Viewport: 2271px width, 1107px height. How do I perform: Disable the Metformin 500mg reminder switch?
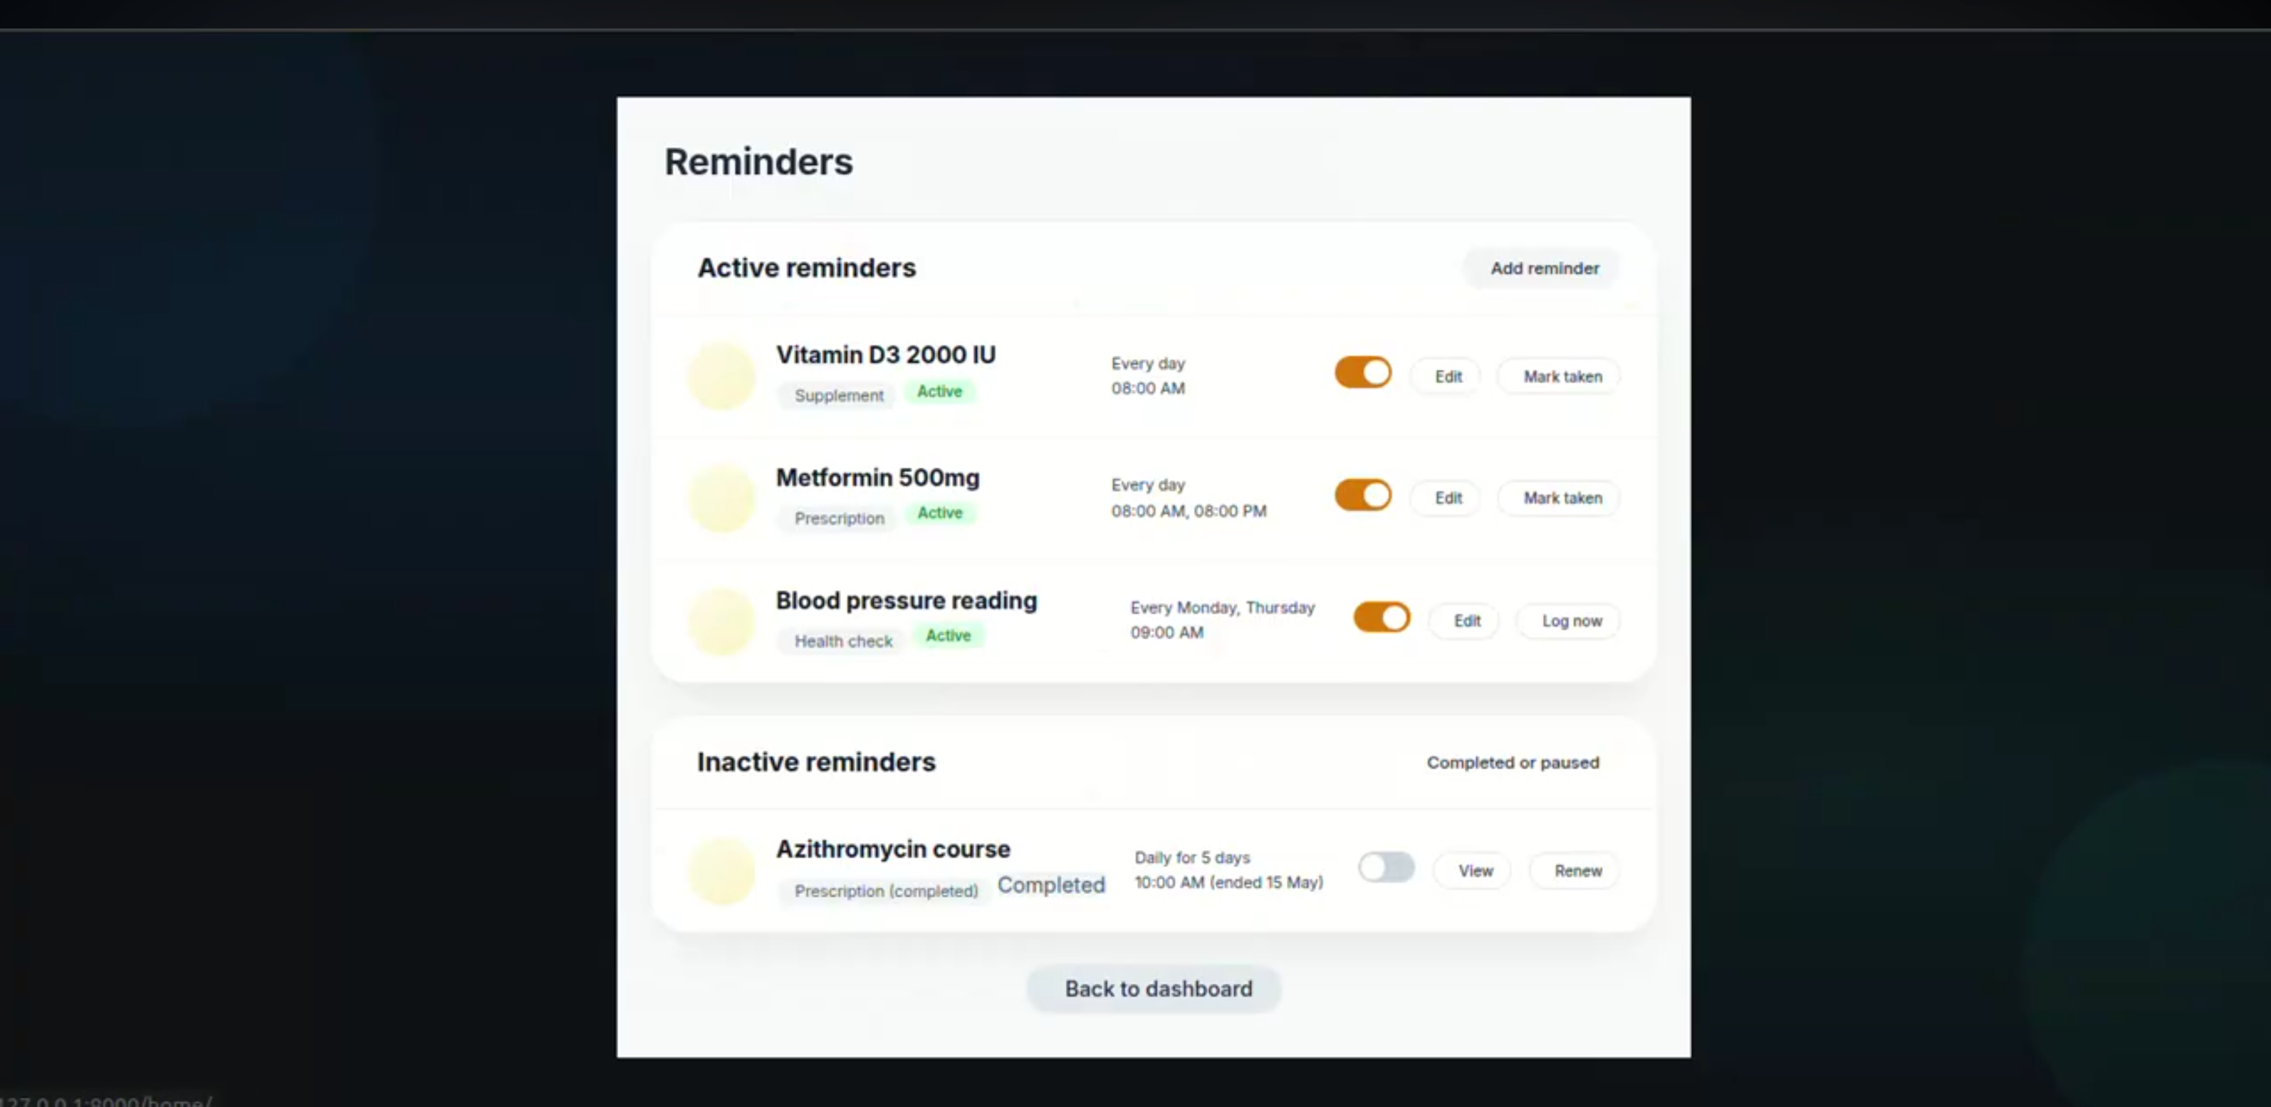[1363, 495]
